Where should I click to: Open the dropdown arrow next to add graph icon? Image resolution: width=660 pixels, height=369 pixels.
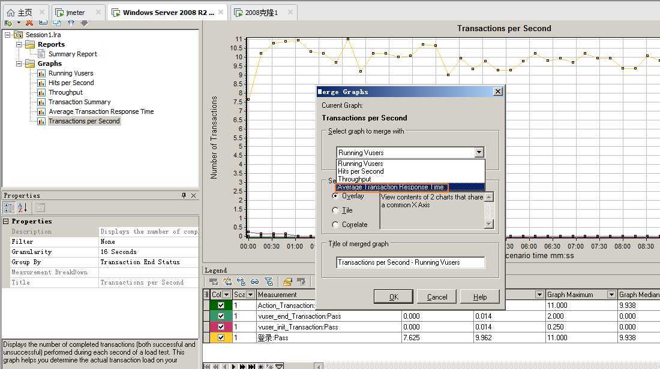click(x=19, y=23)
